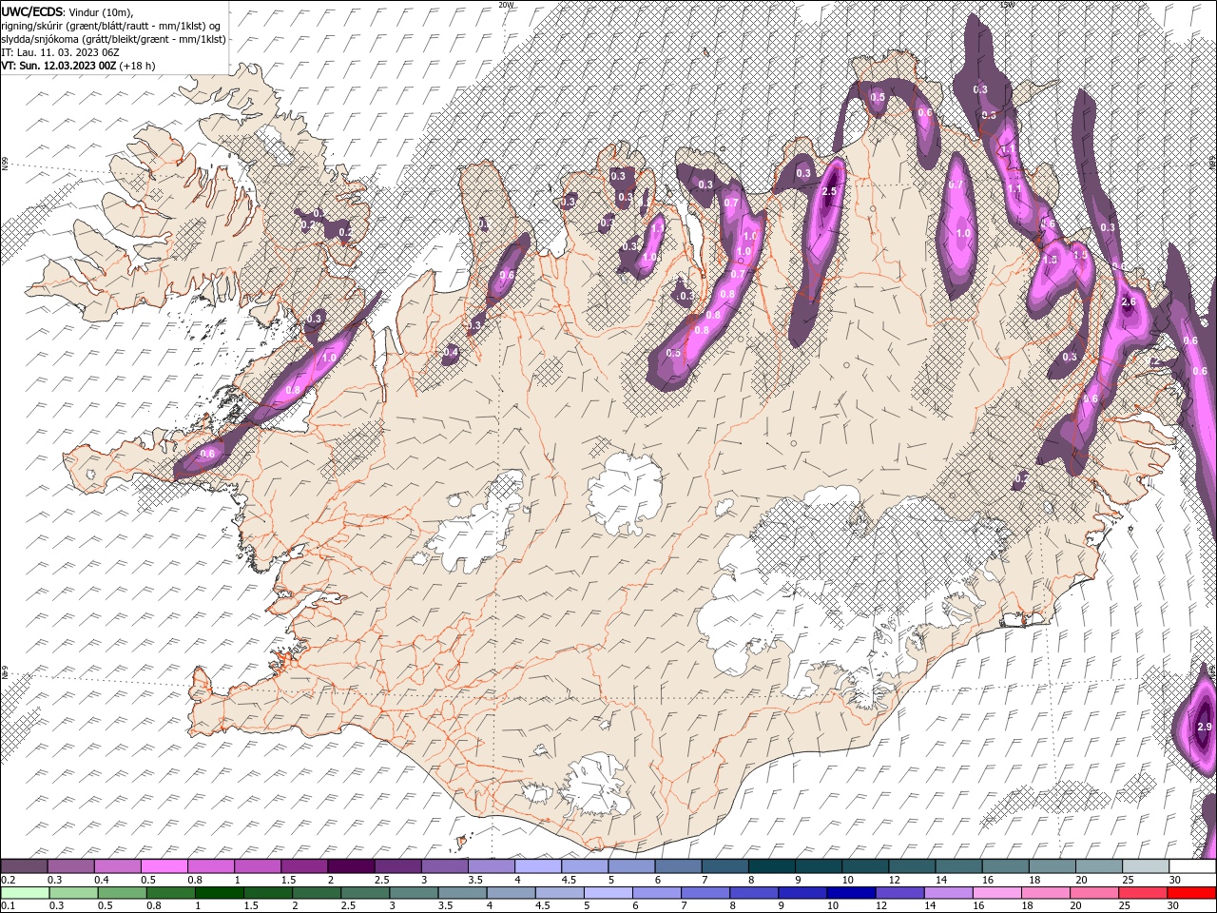Click the 'IT: Lau. 11. 03. 2023 06Z' line
Screen dimensions: 1217x913
(60, 52)
